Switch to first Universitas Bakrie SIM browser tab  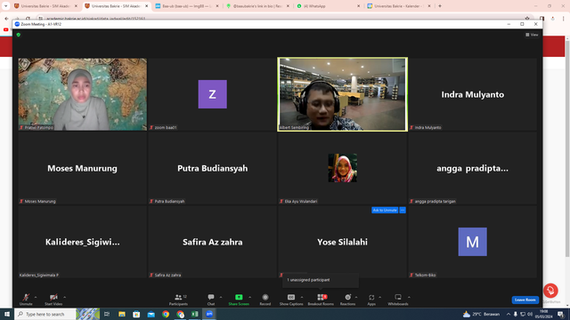point(46,6)
